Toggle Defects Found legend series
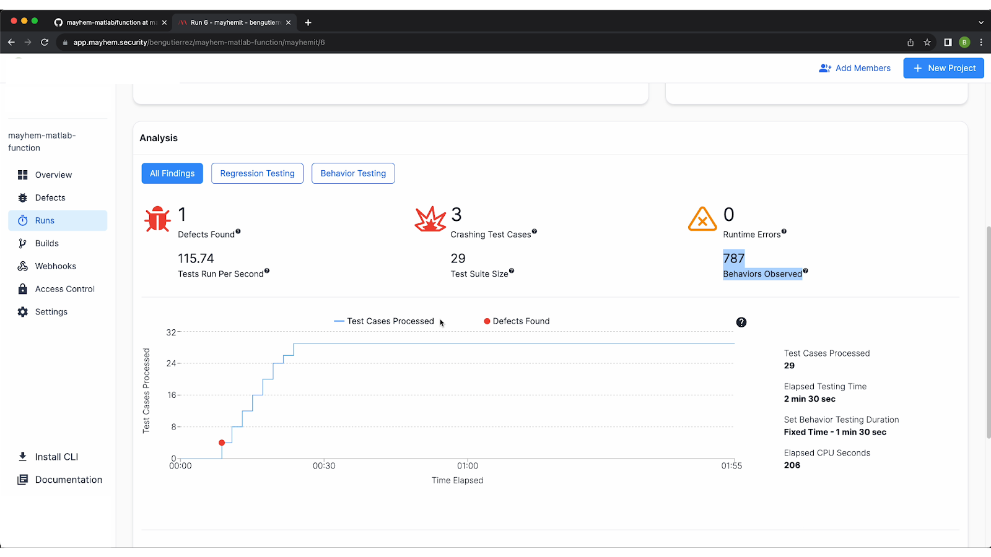This screenshot has height=557, width=991. [517, 321]
